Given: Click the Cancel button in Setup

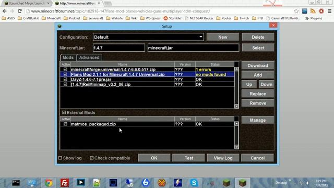Looking at the screenshot, I should [257, 158].
